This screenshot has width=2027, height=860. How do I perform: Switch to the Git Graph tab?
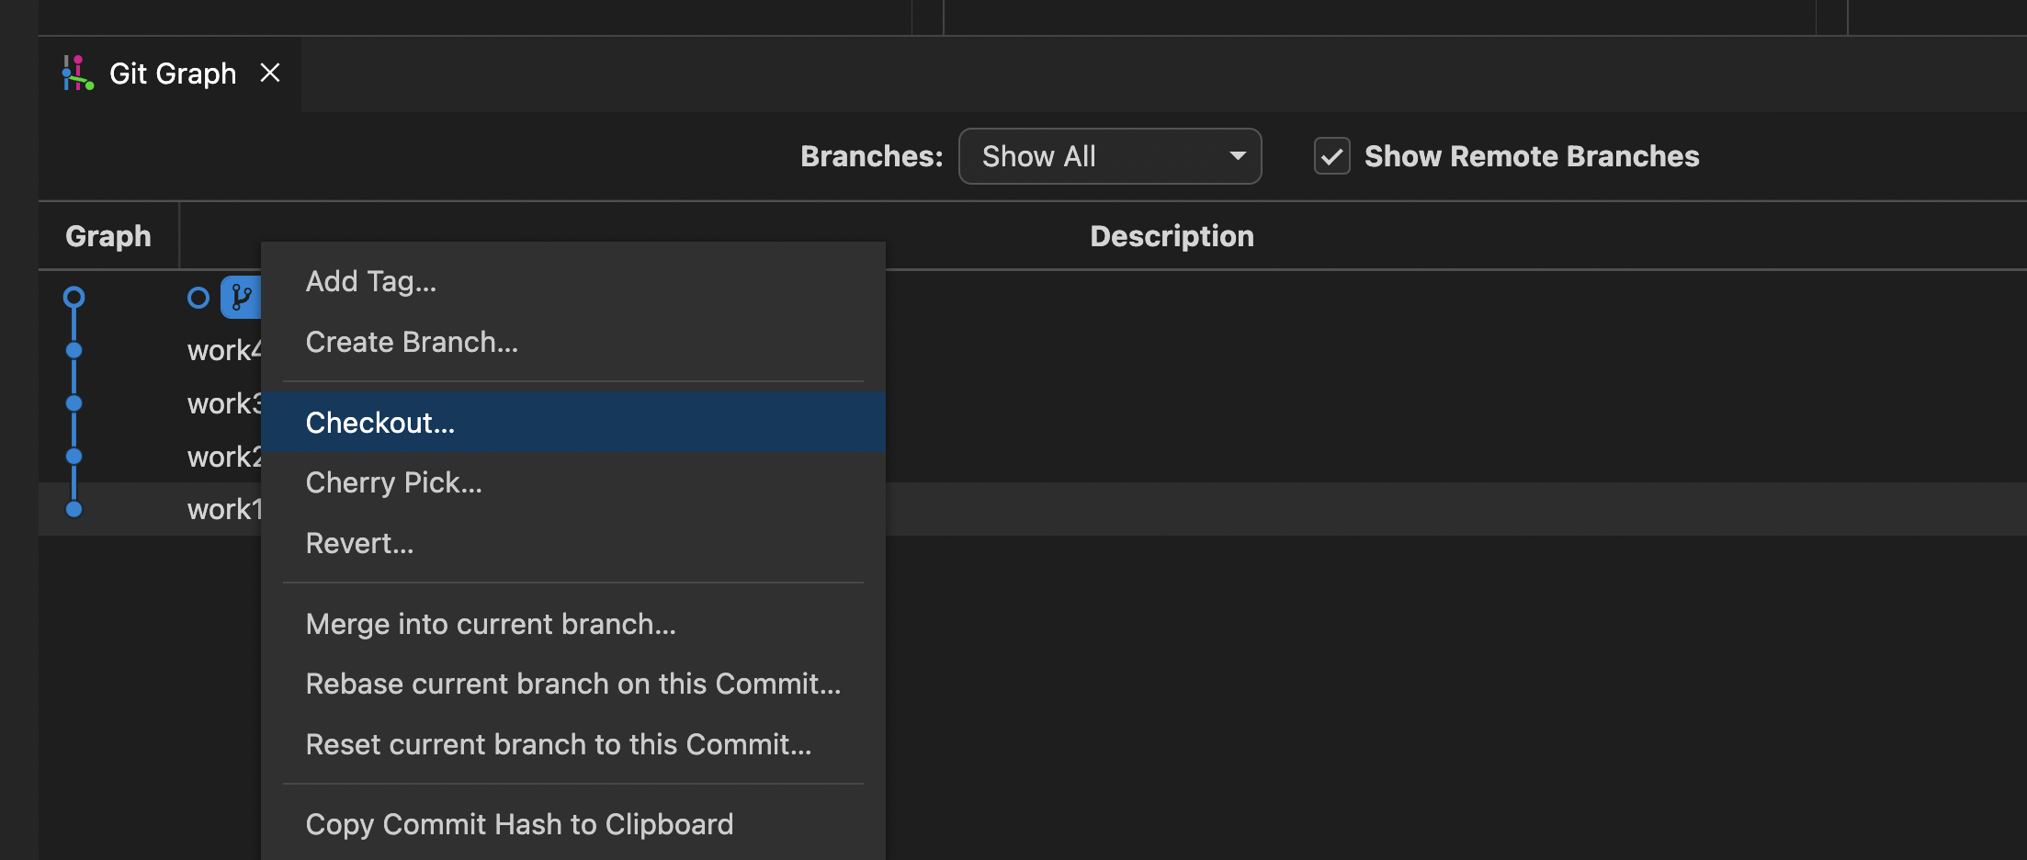click(173, 73)
